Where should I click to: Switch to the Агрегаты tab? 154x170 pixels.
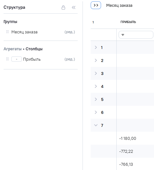[13, 49]
